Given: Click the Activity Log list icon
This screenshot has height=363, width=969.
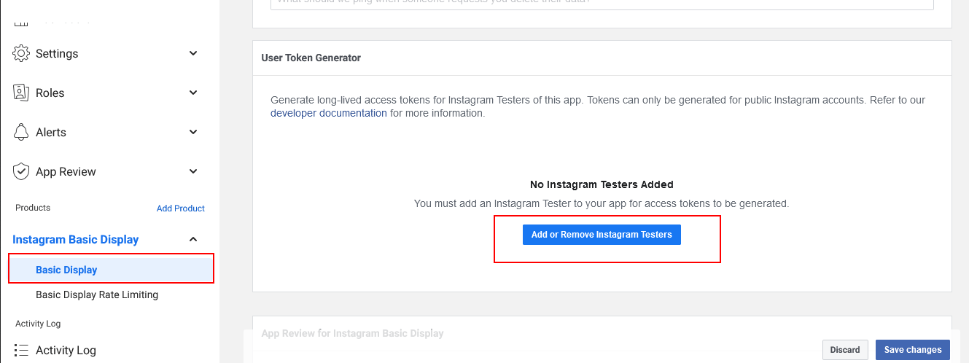Looking at the screenshot, I should click(21, 351).
